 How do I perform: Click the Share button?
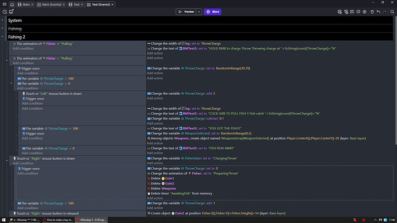pos(212,11)
